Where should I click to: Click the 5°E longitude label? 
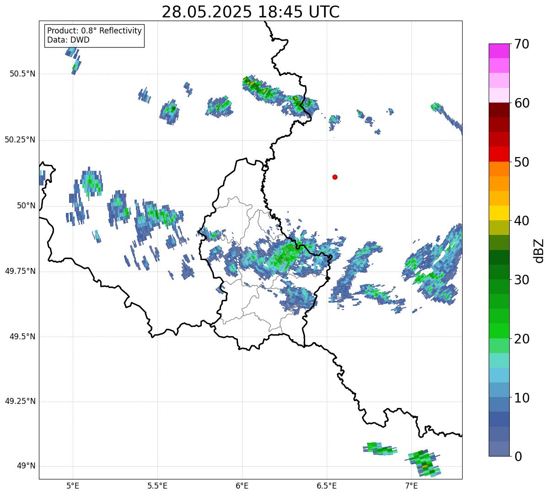[x=73, y=485]
